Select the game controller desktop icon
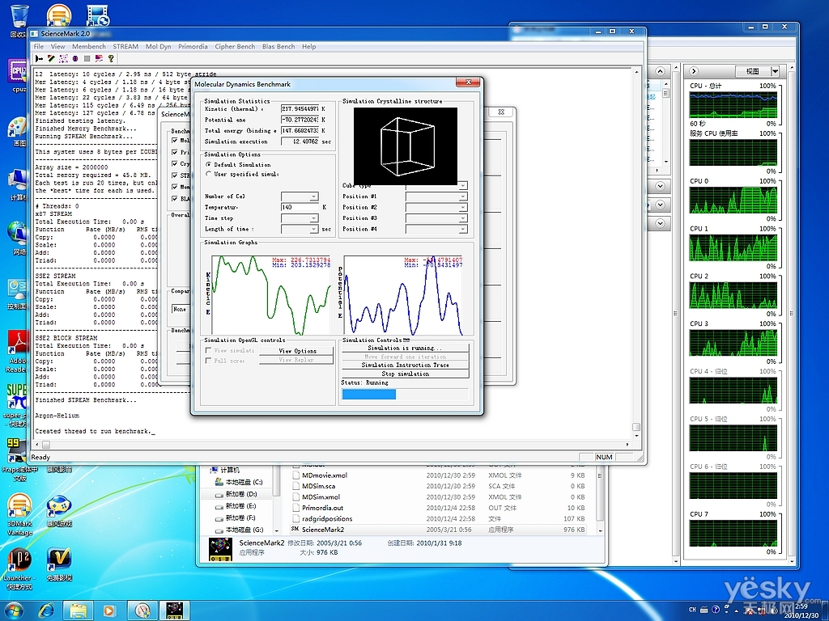 (x=59, y=510)
